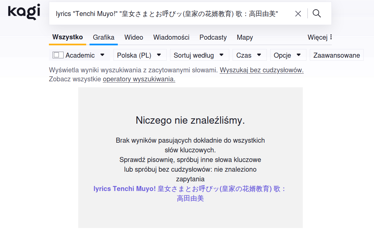Open the operatory wyszukiwania link
Image resolution: width=374 pixels, height=233 pixels.
click(139, 79)
